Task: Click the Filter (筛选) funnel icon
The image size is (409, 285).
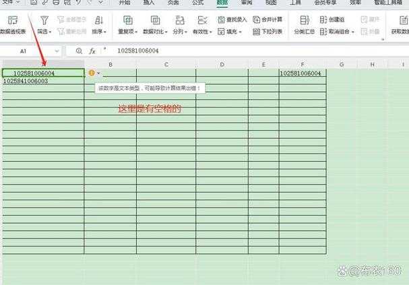Action: (44, 21)
